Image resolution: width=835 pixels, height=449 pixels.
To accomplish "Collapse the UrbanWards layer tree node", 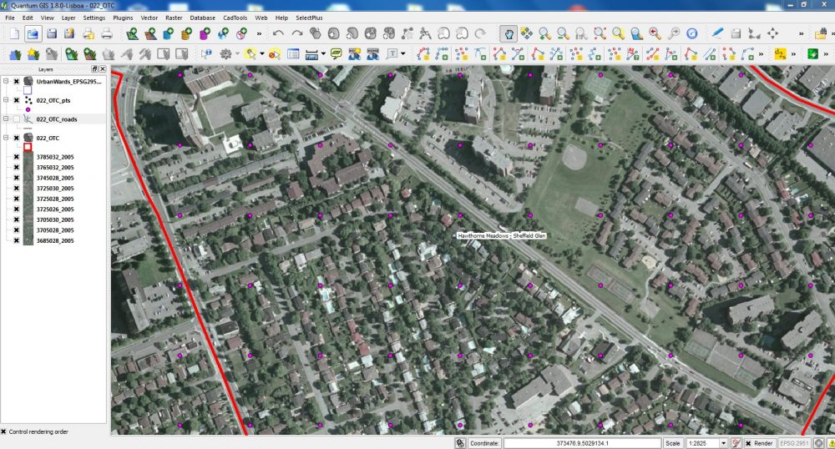I will pyautogui.click(x=6, y=82).
